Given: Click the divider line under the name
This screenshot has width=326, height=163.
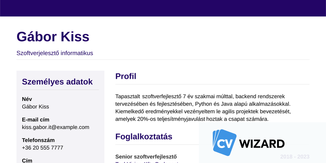Looking at the screenshot, I should click(163, 59).
